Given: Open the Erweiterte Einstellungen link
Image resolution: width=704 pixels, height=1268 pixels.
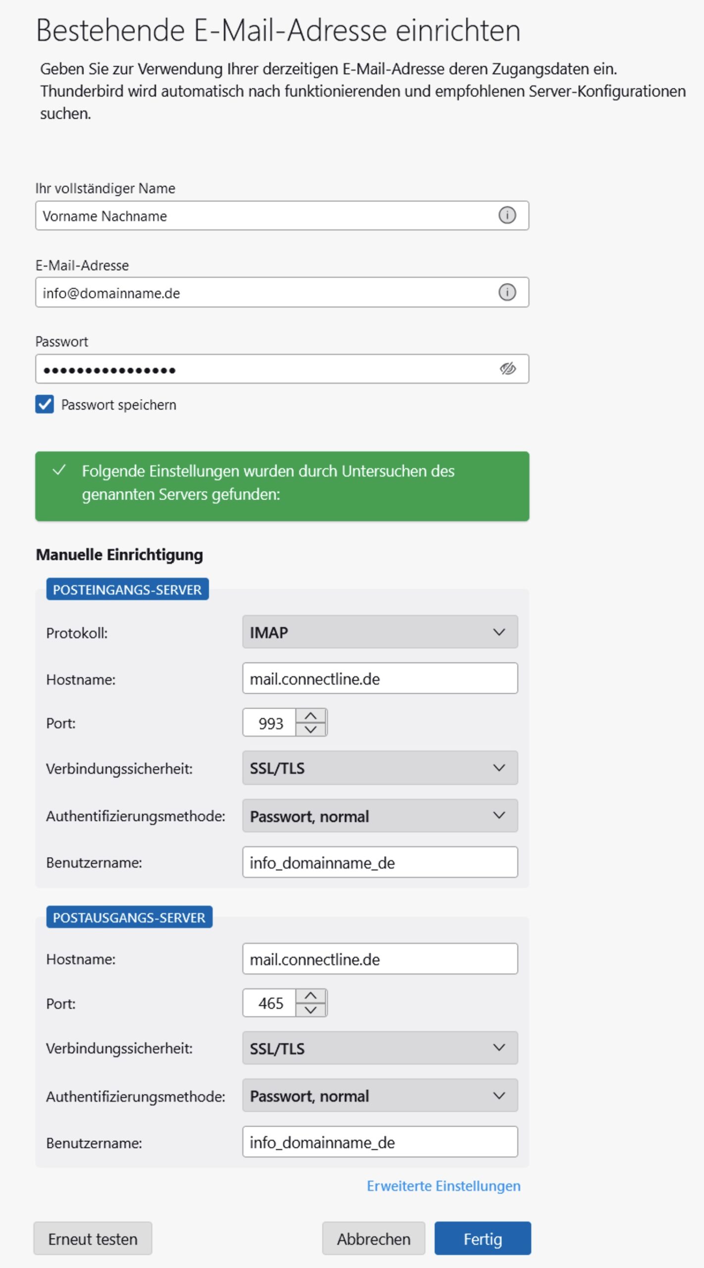Looking at the screenshot, I should pyautogui.click(x=444, y=1186).
